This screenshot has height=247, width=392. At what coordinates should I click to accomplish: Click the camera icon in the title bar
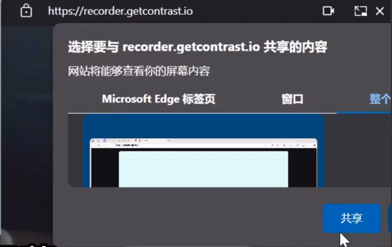click(328, 11)
